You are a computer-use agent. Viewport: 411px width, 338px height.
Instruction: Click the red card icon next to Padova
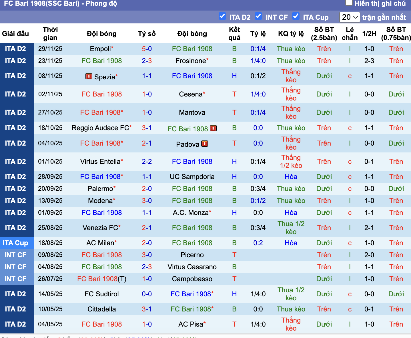[205, 144]
